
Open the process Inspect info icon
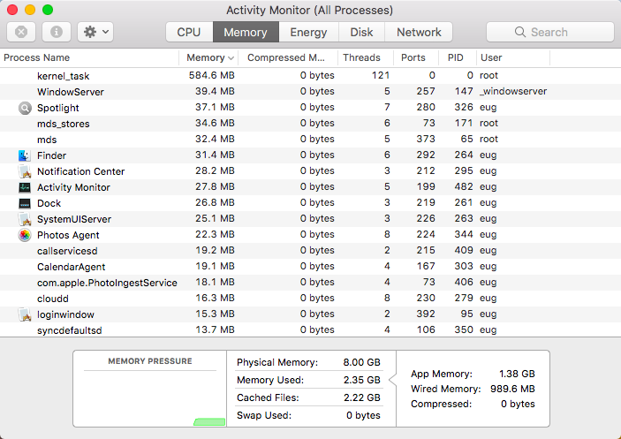pyautogui.click(x=57, y=32)
